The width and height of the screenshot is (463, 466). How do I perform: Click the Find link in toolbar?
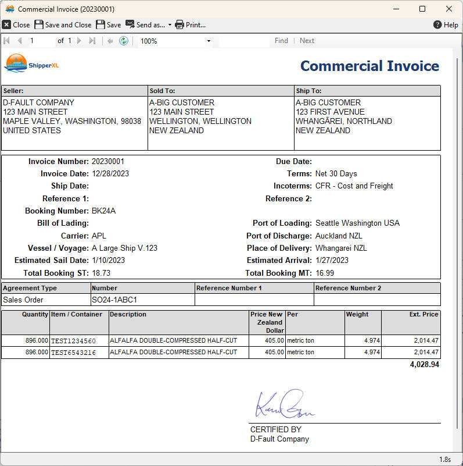tap(281, 41)
